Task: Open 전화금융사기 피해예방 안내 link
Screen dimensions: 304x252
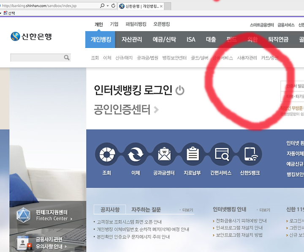Action: (241, 221)
